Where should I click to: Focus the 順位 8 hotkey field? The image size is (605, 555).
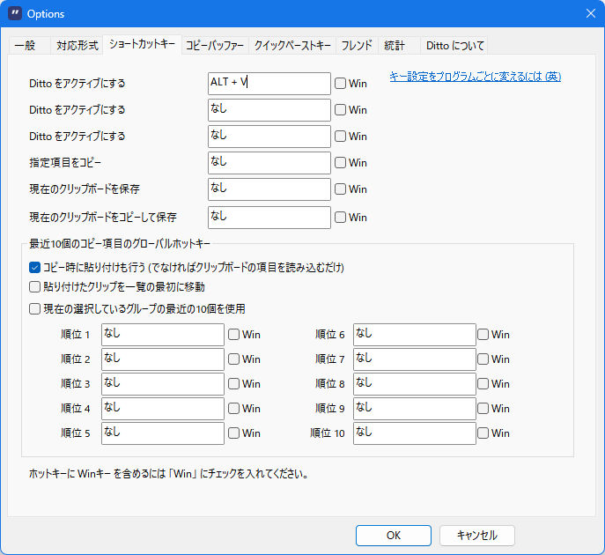(415, 384)
